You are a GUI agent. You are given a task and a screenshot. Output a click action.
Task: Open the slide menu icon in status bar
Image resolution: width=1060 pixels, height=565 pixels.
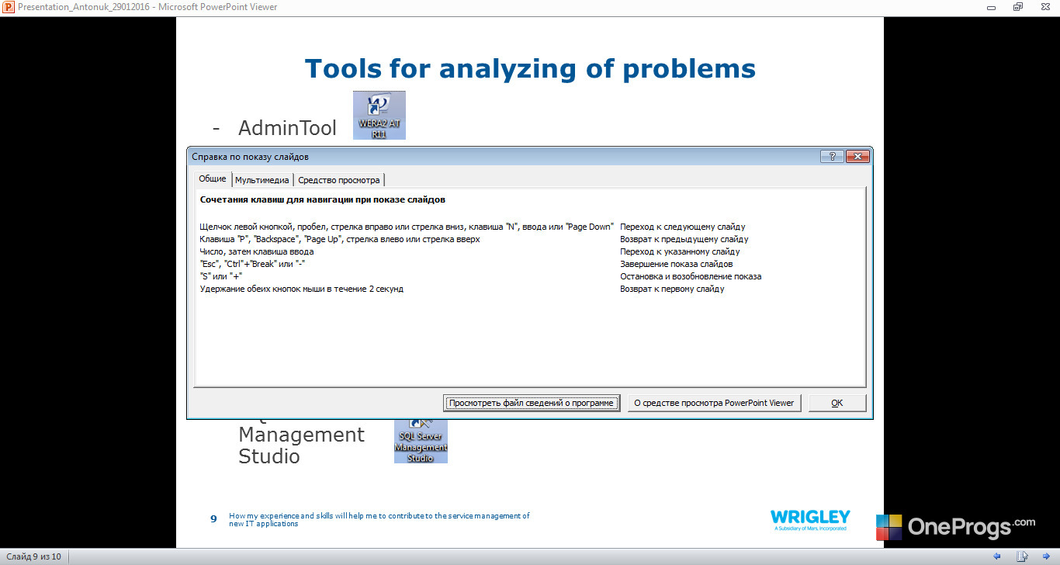coord(1023,556)
